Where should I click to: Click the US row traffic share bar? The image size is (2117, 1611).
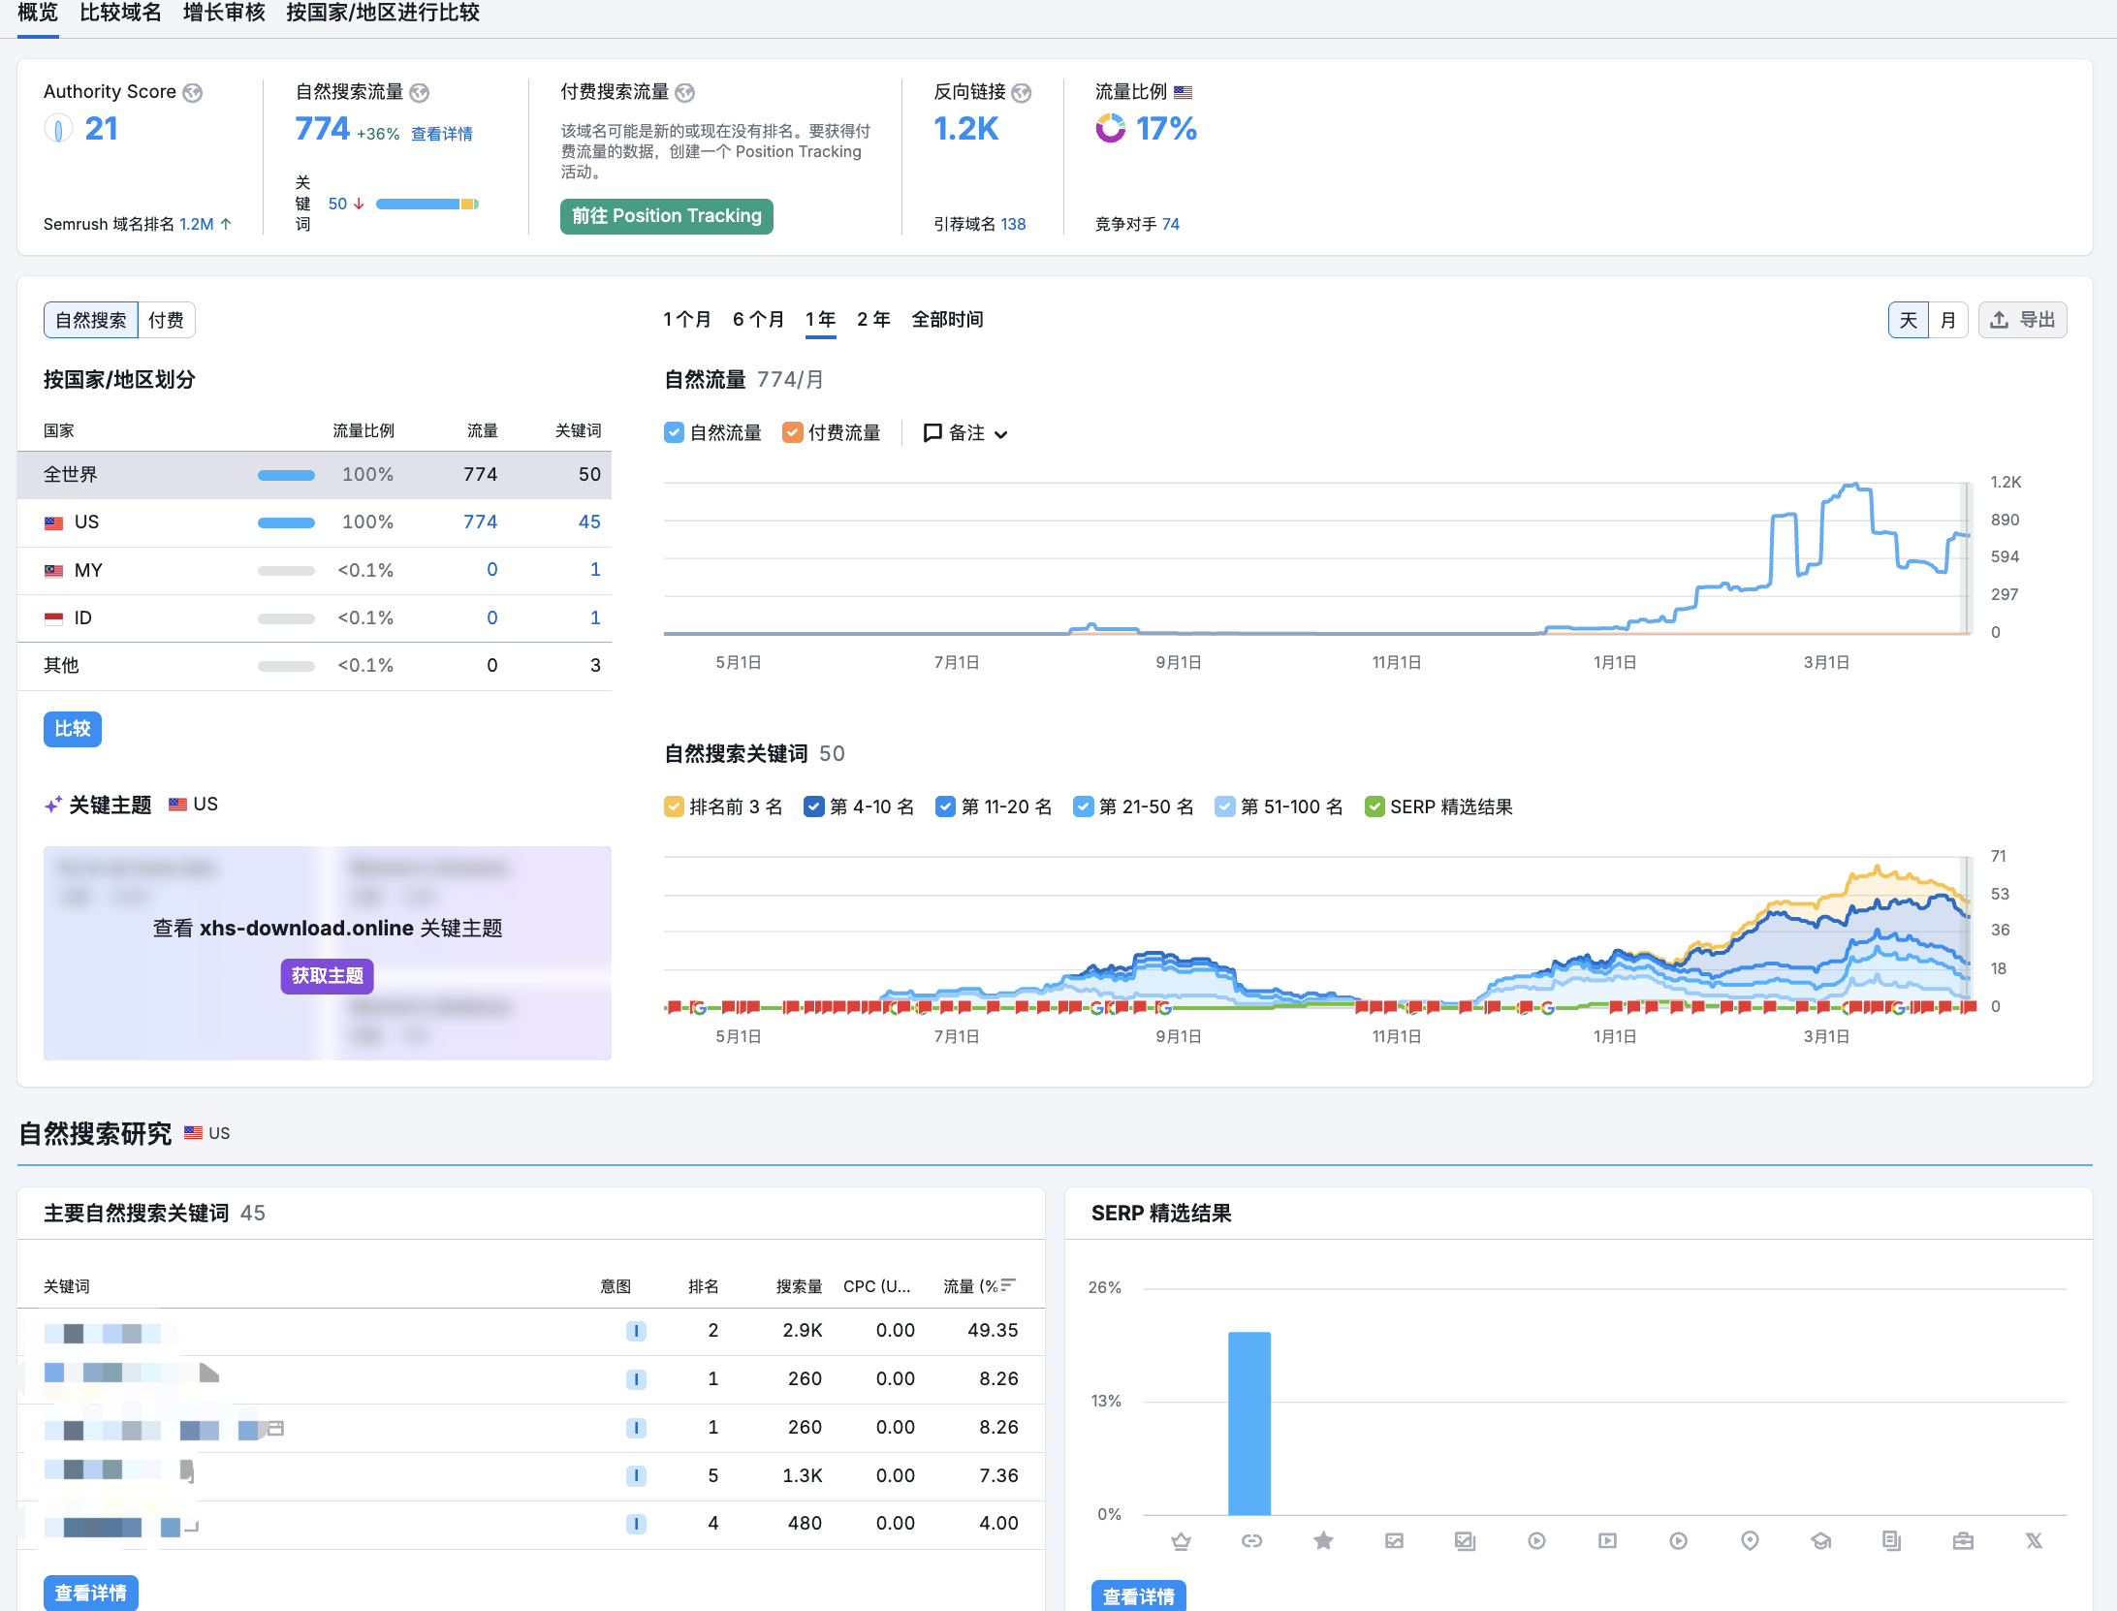[286, 522]
